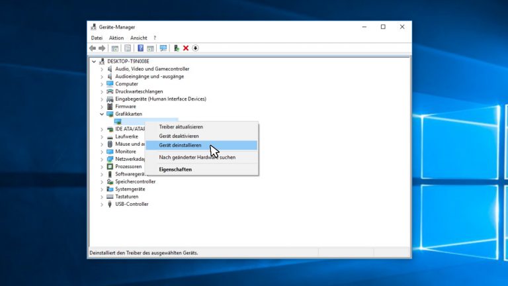Viewport: 508px width, 286px height.
Task: Click the black down-arrow disable device icon
Action: [195, 48]
